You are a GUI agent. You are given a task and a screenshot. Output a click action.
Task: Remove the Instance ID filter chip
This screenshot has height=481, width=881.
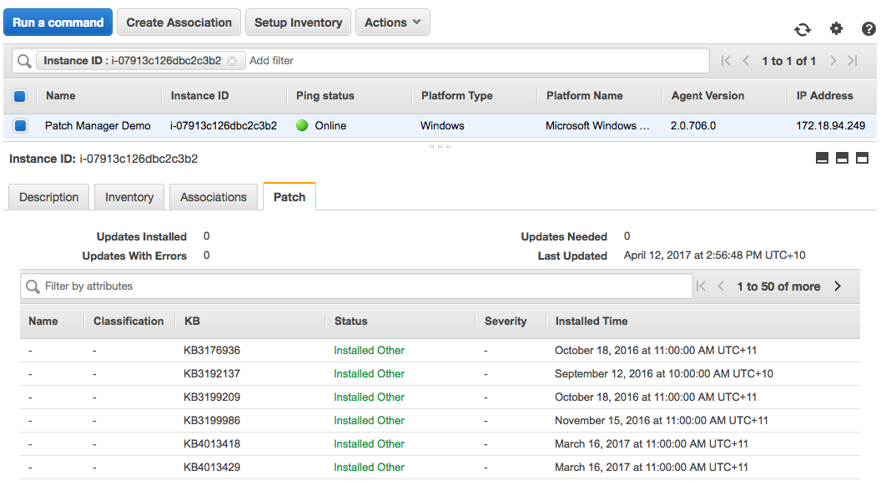[232, 61]
